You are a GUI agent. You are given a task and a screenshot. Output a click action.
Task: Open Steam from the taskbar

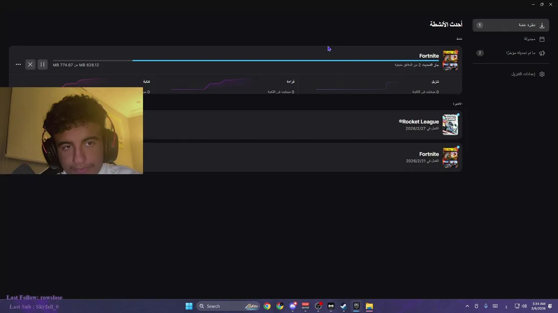tap(344, 306)
